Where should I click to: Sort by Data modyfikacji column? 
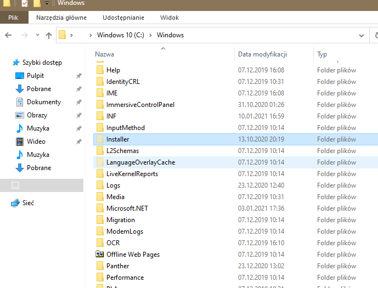point(262,54)
